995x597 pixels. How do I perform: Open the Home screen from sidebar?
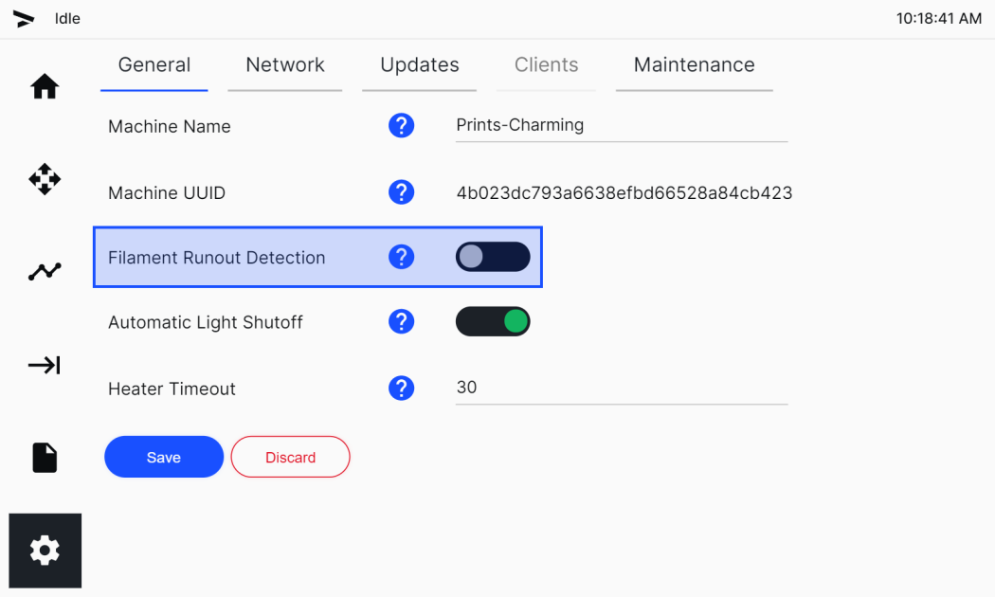pyautogui.click(x=45, y=87)
